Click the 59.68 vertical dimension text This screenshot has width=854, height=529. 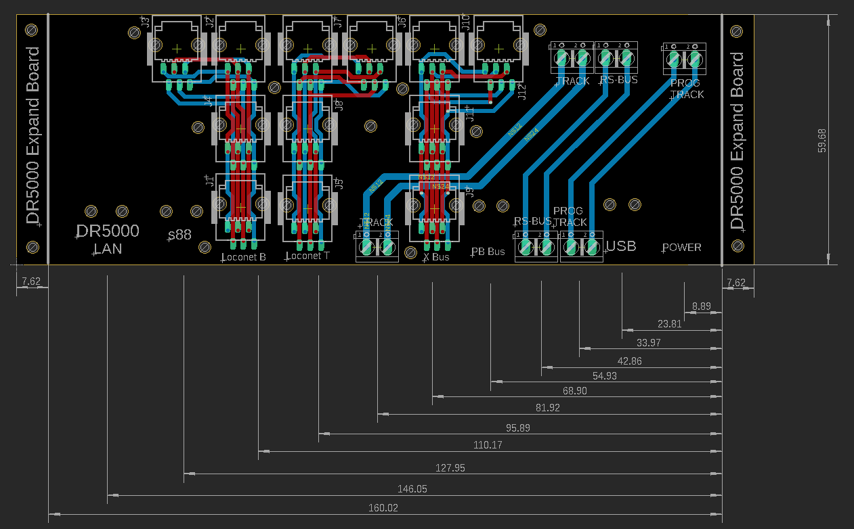coord(822,139)
